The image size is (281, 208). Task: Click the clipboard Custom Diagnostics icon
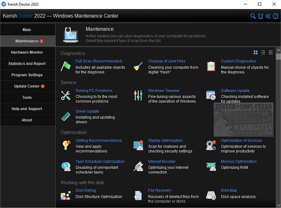coord(211,66)
